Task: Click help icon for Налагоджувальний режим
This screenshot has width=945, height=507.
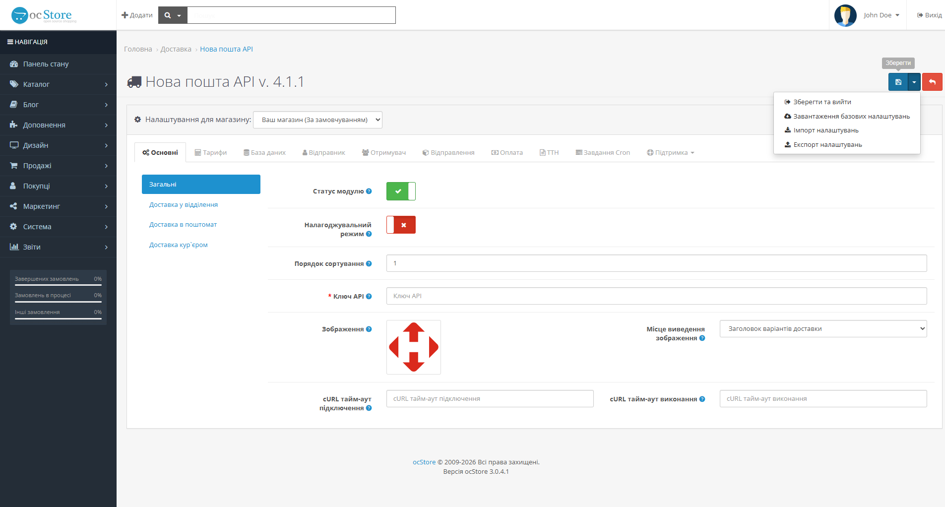Action: 369,234
